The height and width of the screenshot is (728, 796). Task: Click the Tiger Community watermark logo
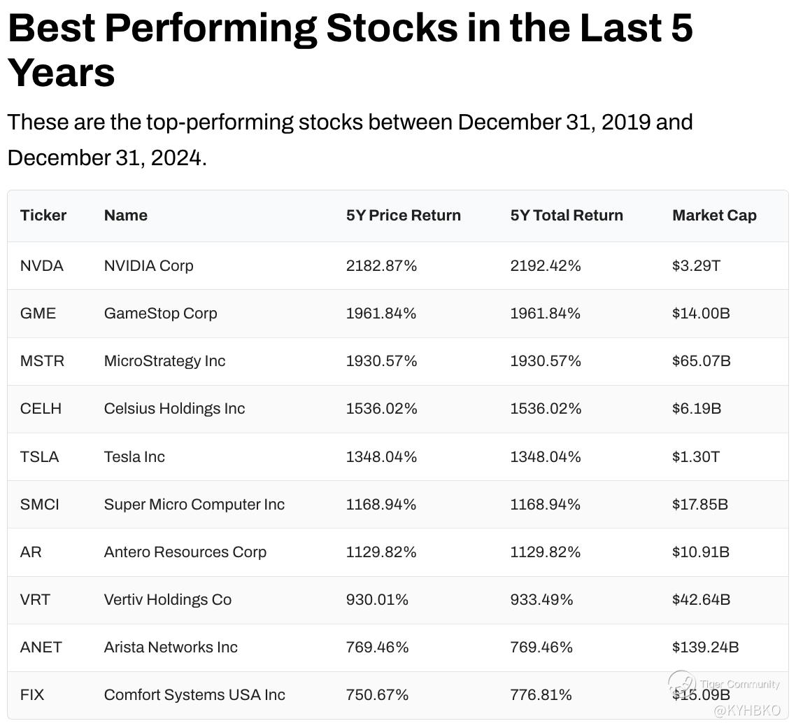click(x=682, y=683)
